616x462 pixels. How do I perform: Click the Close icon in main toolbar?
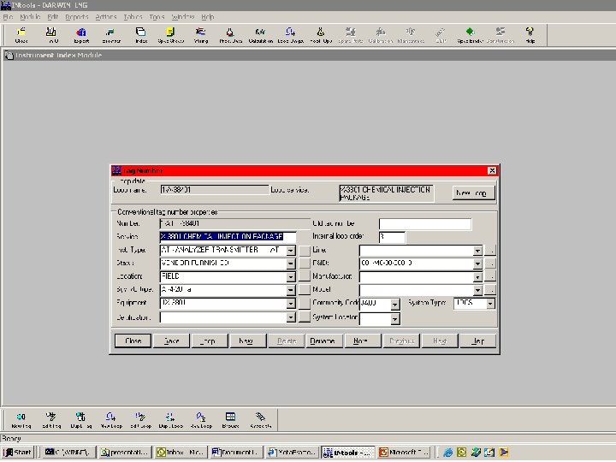point(21,35)
